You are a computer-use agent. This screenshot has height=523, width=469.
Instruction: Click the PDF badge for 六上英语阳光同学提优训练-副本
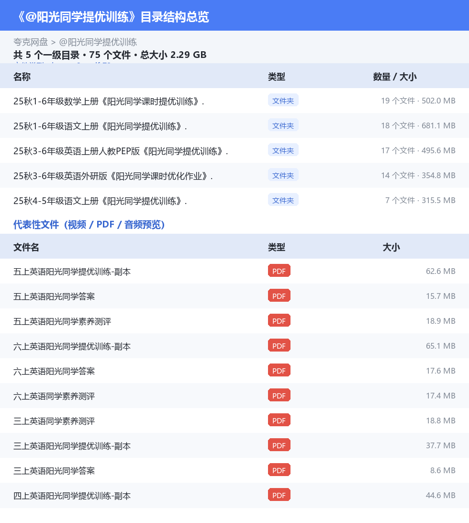pos(279,346)
